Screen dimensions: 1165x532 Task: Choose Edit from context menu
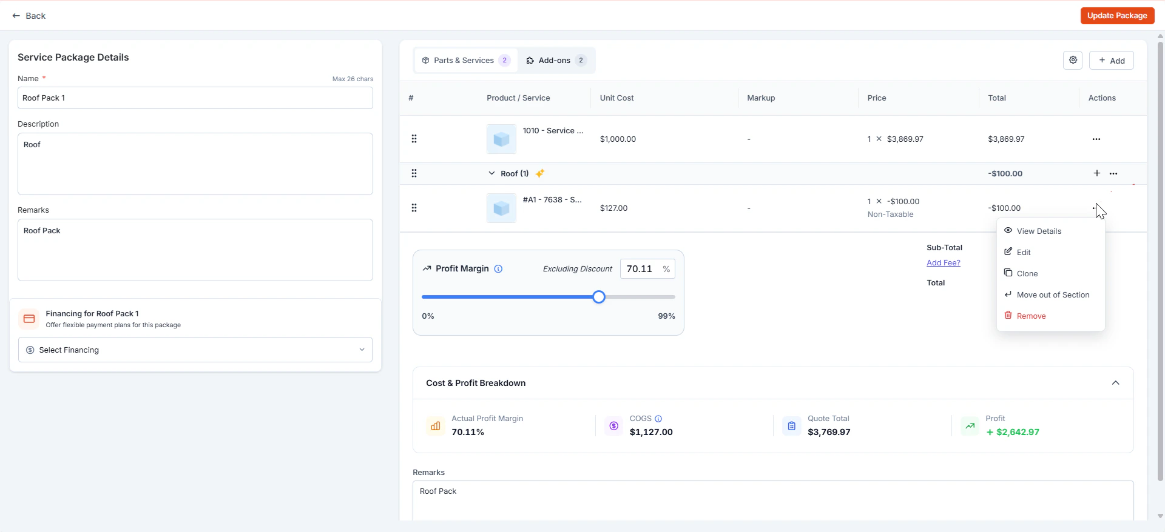click(1050, 252)
